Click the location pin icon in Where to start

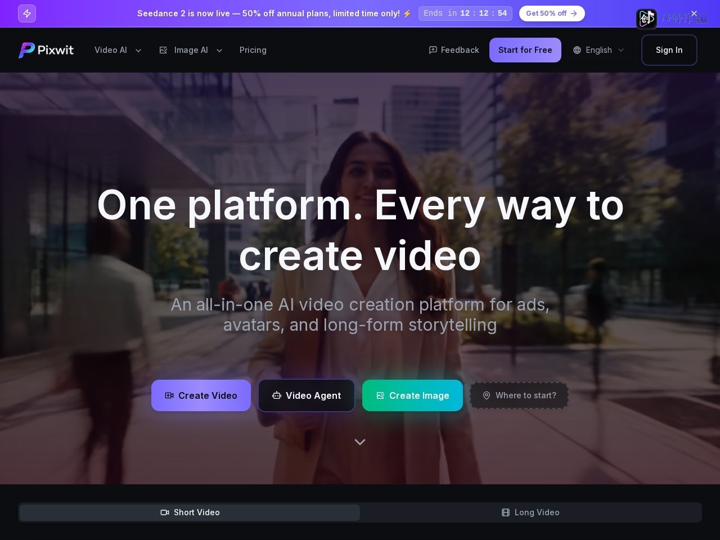(487, 395)
